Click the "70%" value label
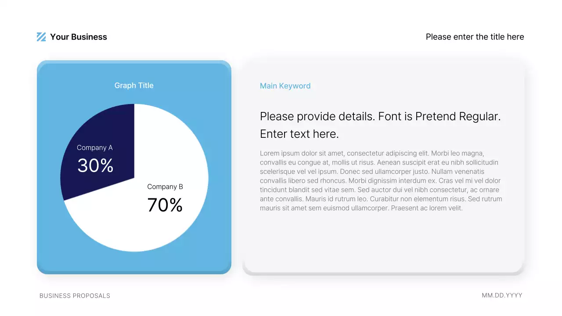 (165, 205)
